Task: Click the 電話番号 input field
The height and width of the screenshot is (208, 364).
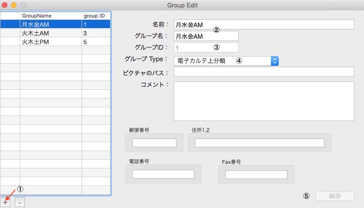Action: [x=163, y=174]
